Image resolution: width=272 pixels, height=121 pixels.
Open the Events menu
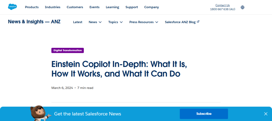tap(94, 7)
